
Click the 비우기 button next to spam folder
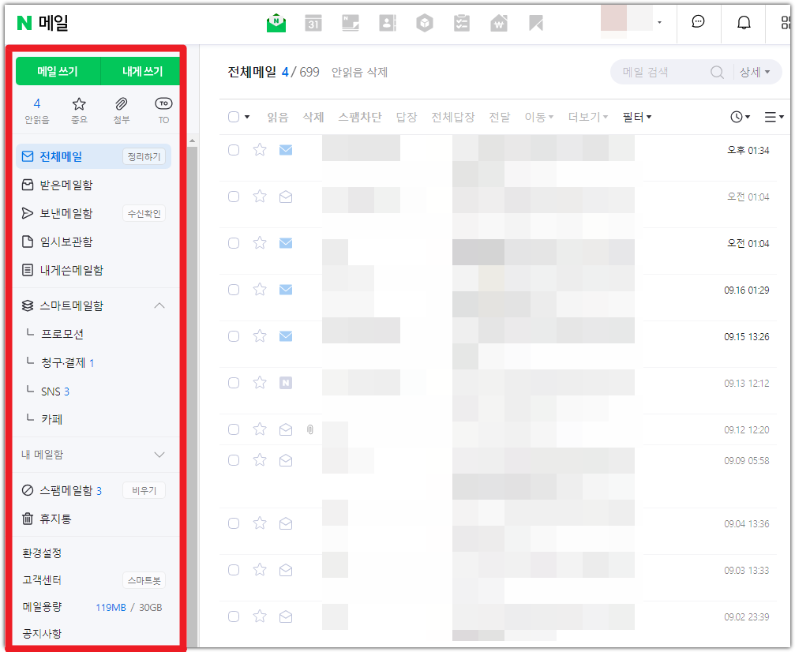coord(144,490)
